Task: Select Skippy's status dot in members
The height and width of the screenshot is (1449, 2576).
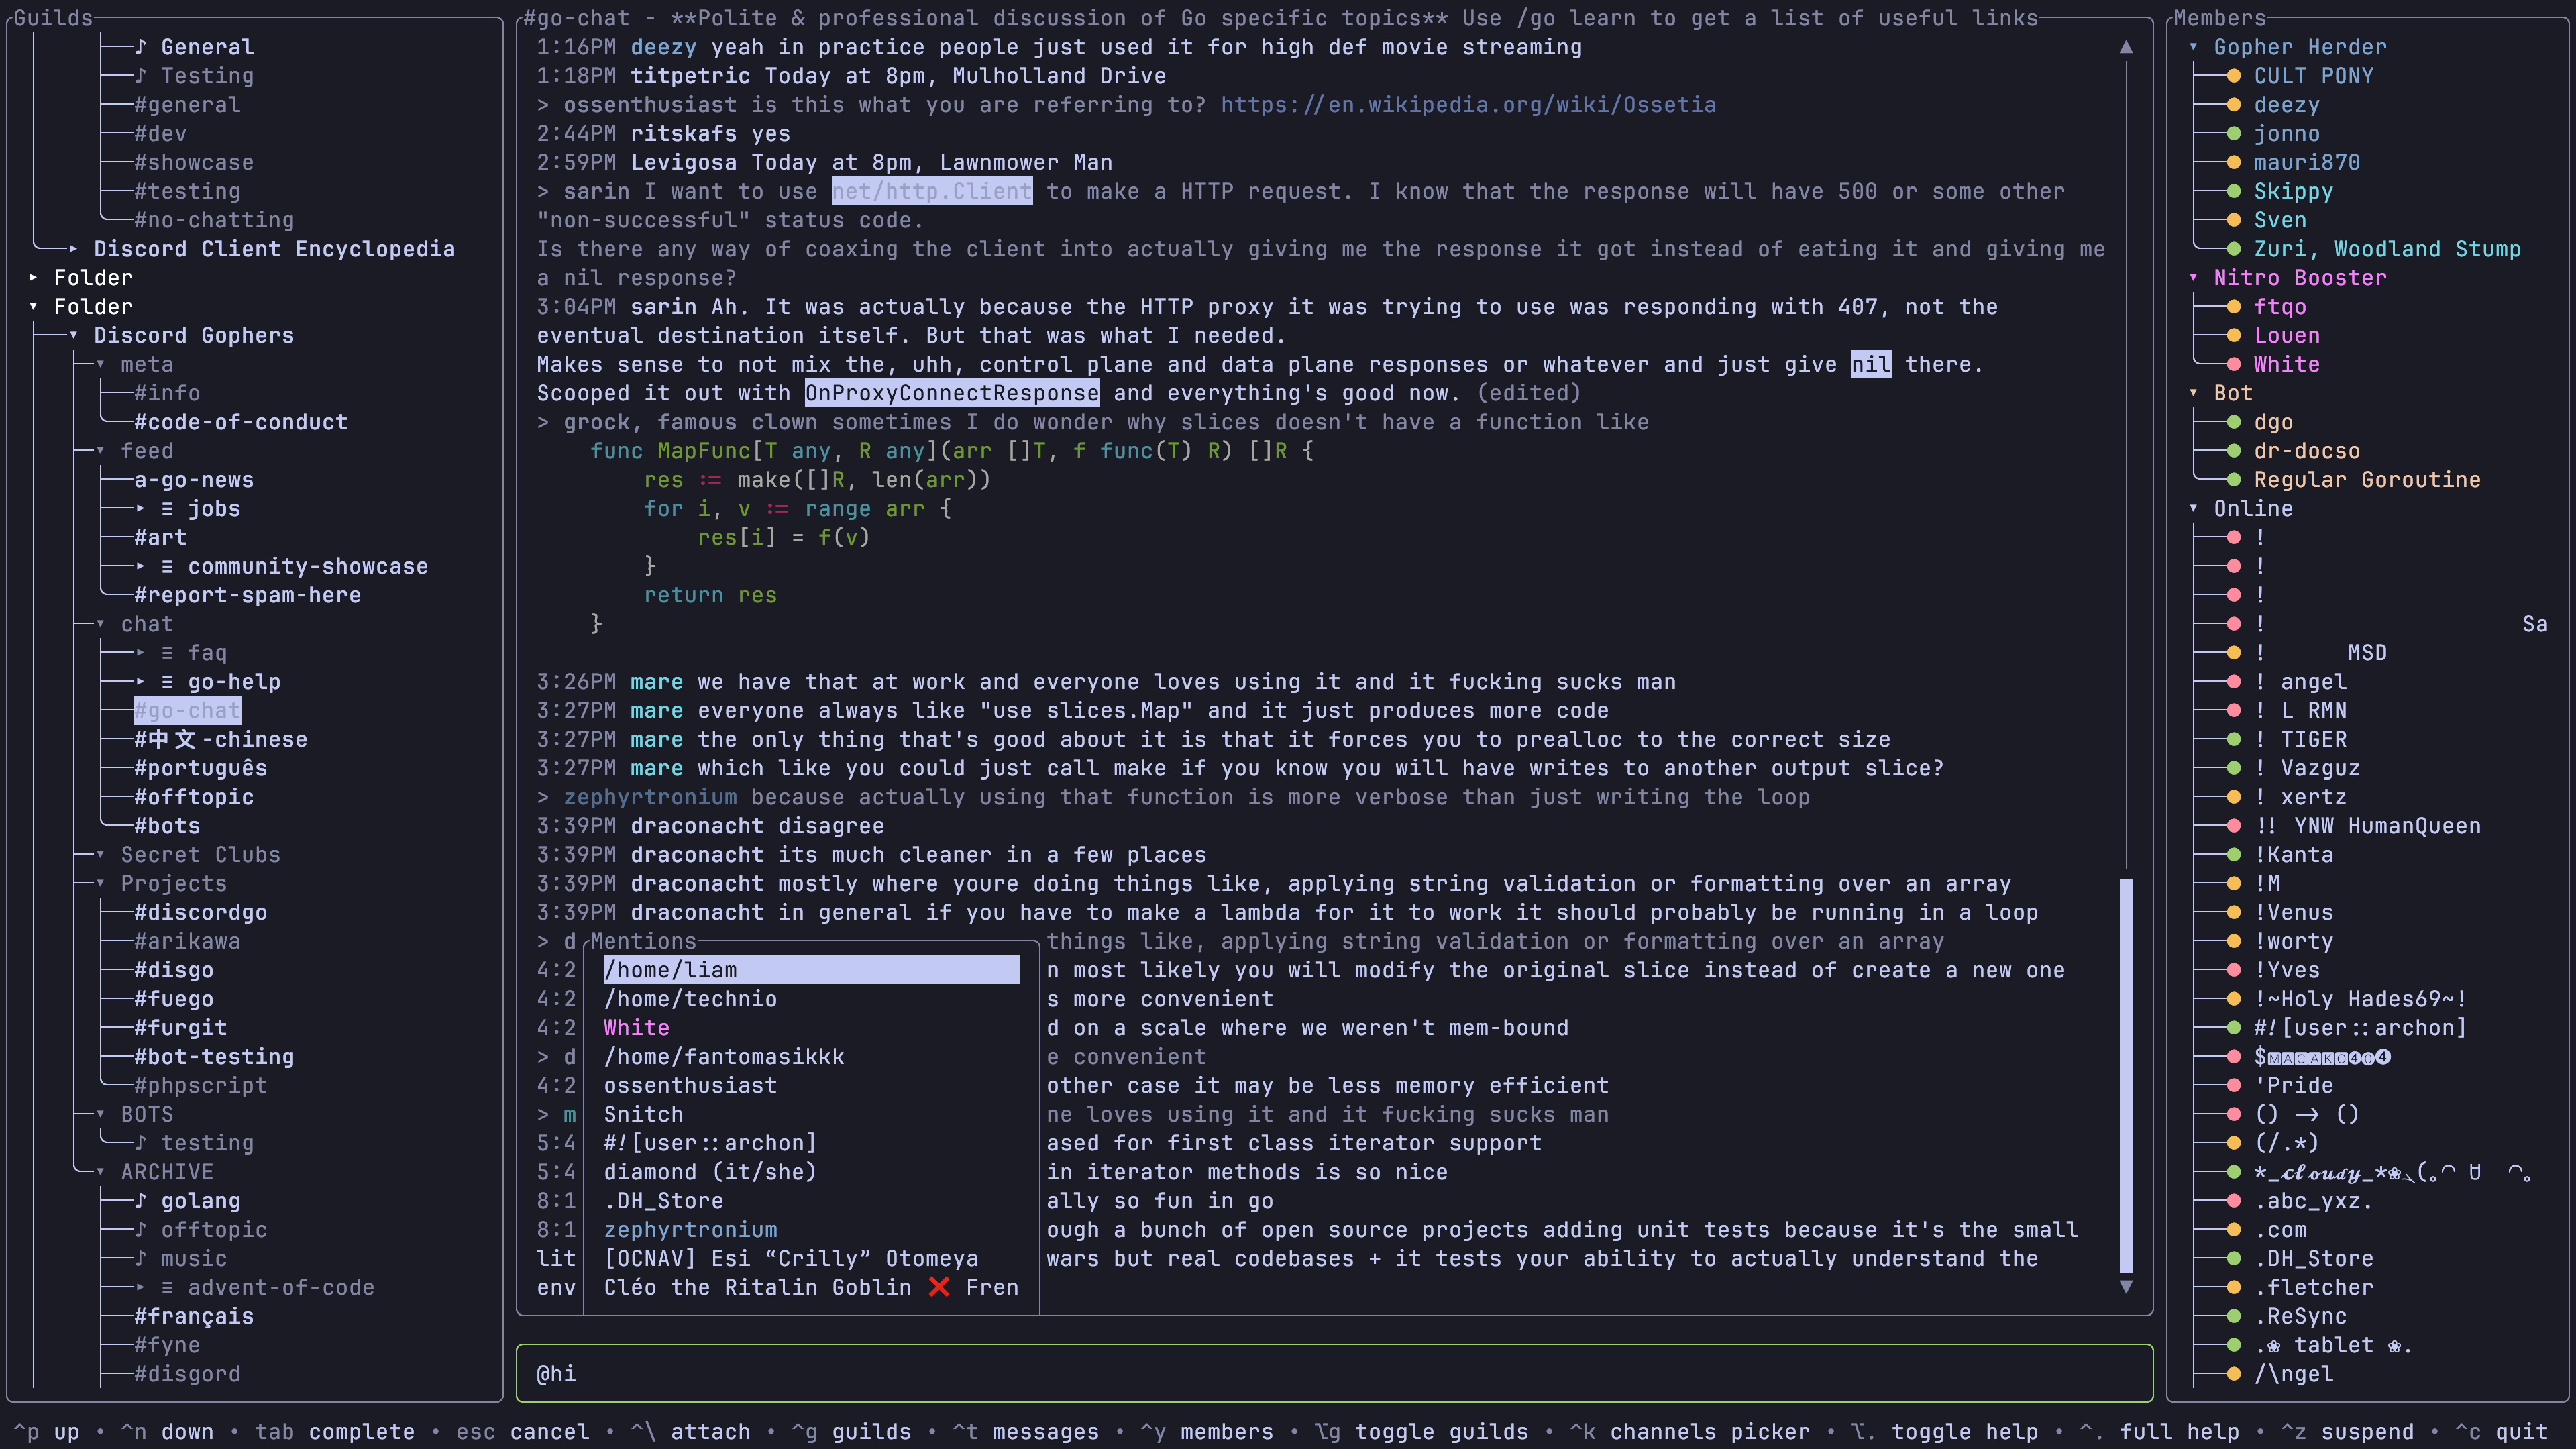Action: (2233, 192)
